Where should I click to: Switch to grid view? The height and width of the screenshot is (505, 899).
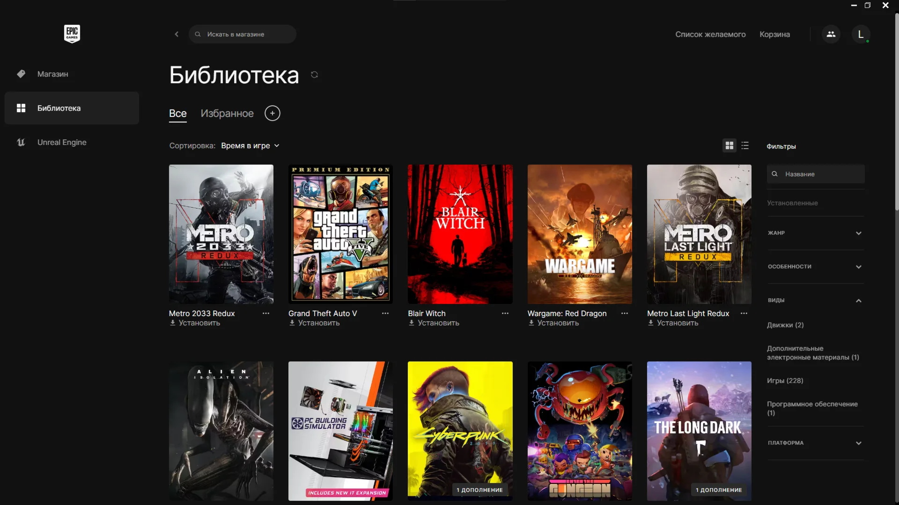(729, 146)
